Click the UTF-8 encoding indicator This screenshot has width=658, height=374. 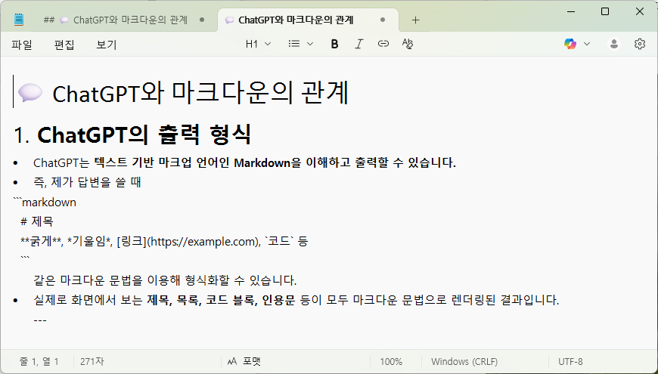click(x=570, y=361)
